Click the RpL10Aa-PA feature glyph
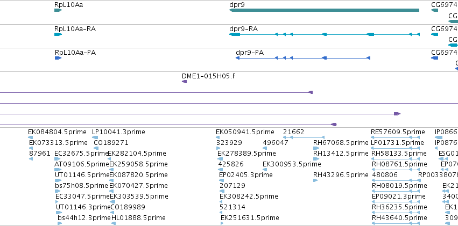Screen dimensions: 458x226 click(58, 58)
